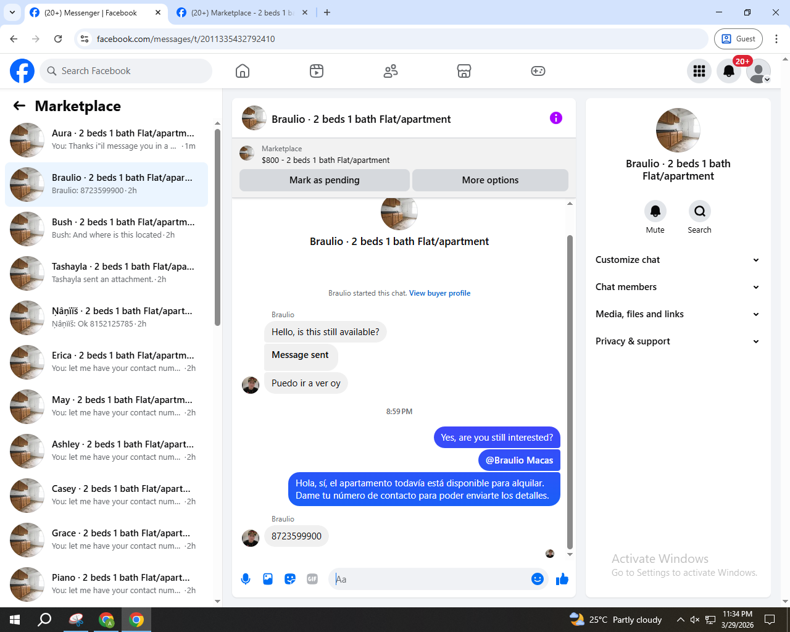Click the browser address bar URL
Viewport: 790px width, 632px height.
pos(186,39)
